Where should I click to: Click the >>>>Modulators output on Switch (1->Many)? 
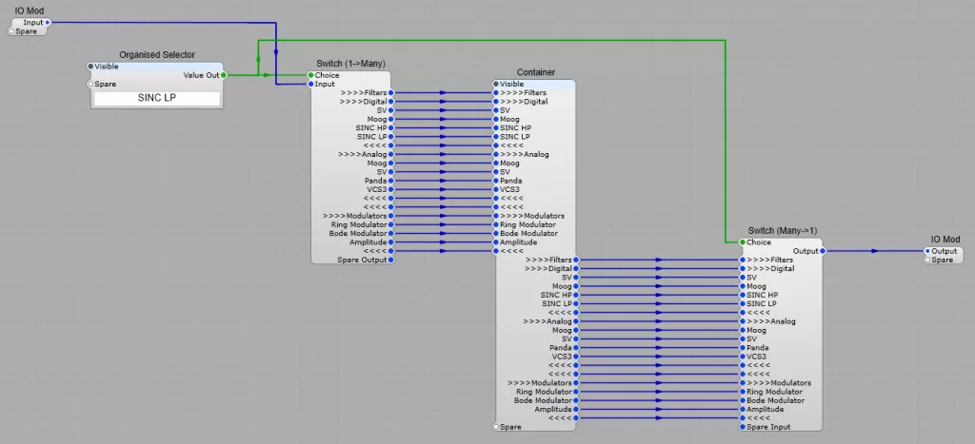pyautogui.click(x=391, y=216)
